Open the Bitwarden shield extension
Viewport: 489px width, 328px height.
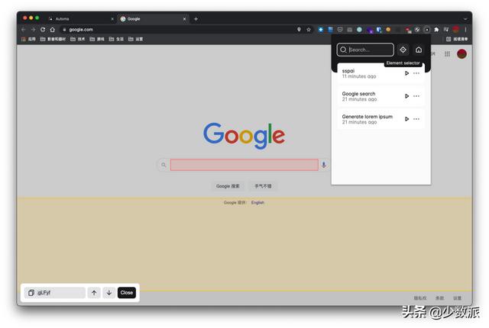379,30
